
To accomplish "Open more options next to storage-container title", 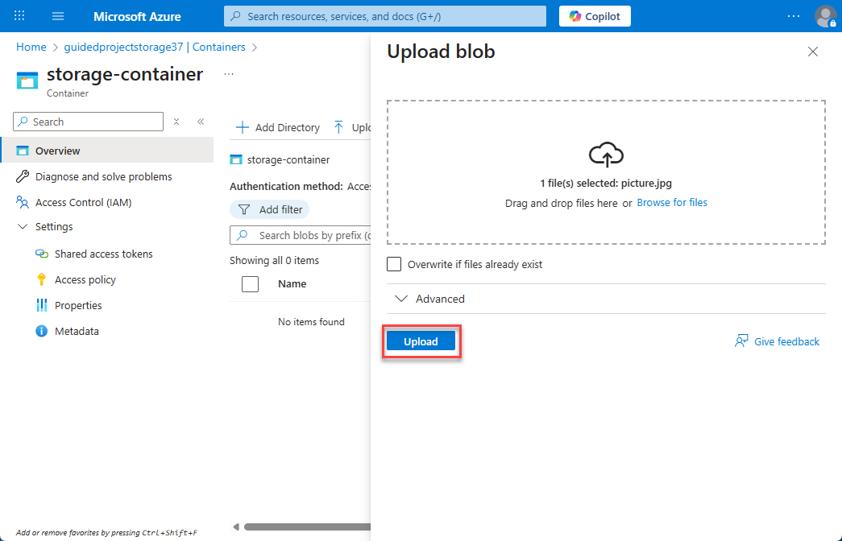I will [x=229, y=74].
